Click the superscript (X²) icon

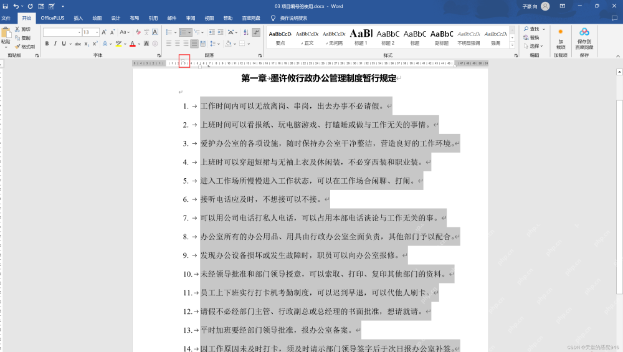pos(95,44)
